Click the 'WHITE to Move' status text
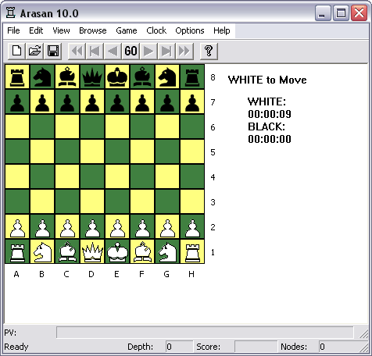The height and width of the screenshot is (356, 372). click(x=267, y=80)
